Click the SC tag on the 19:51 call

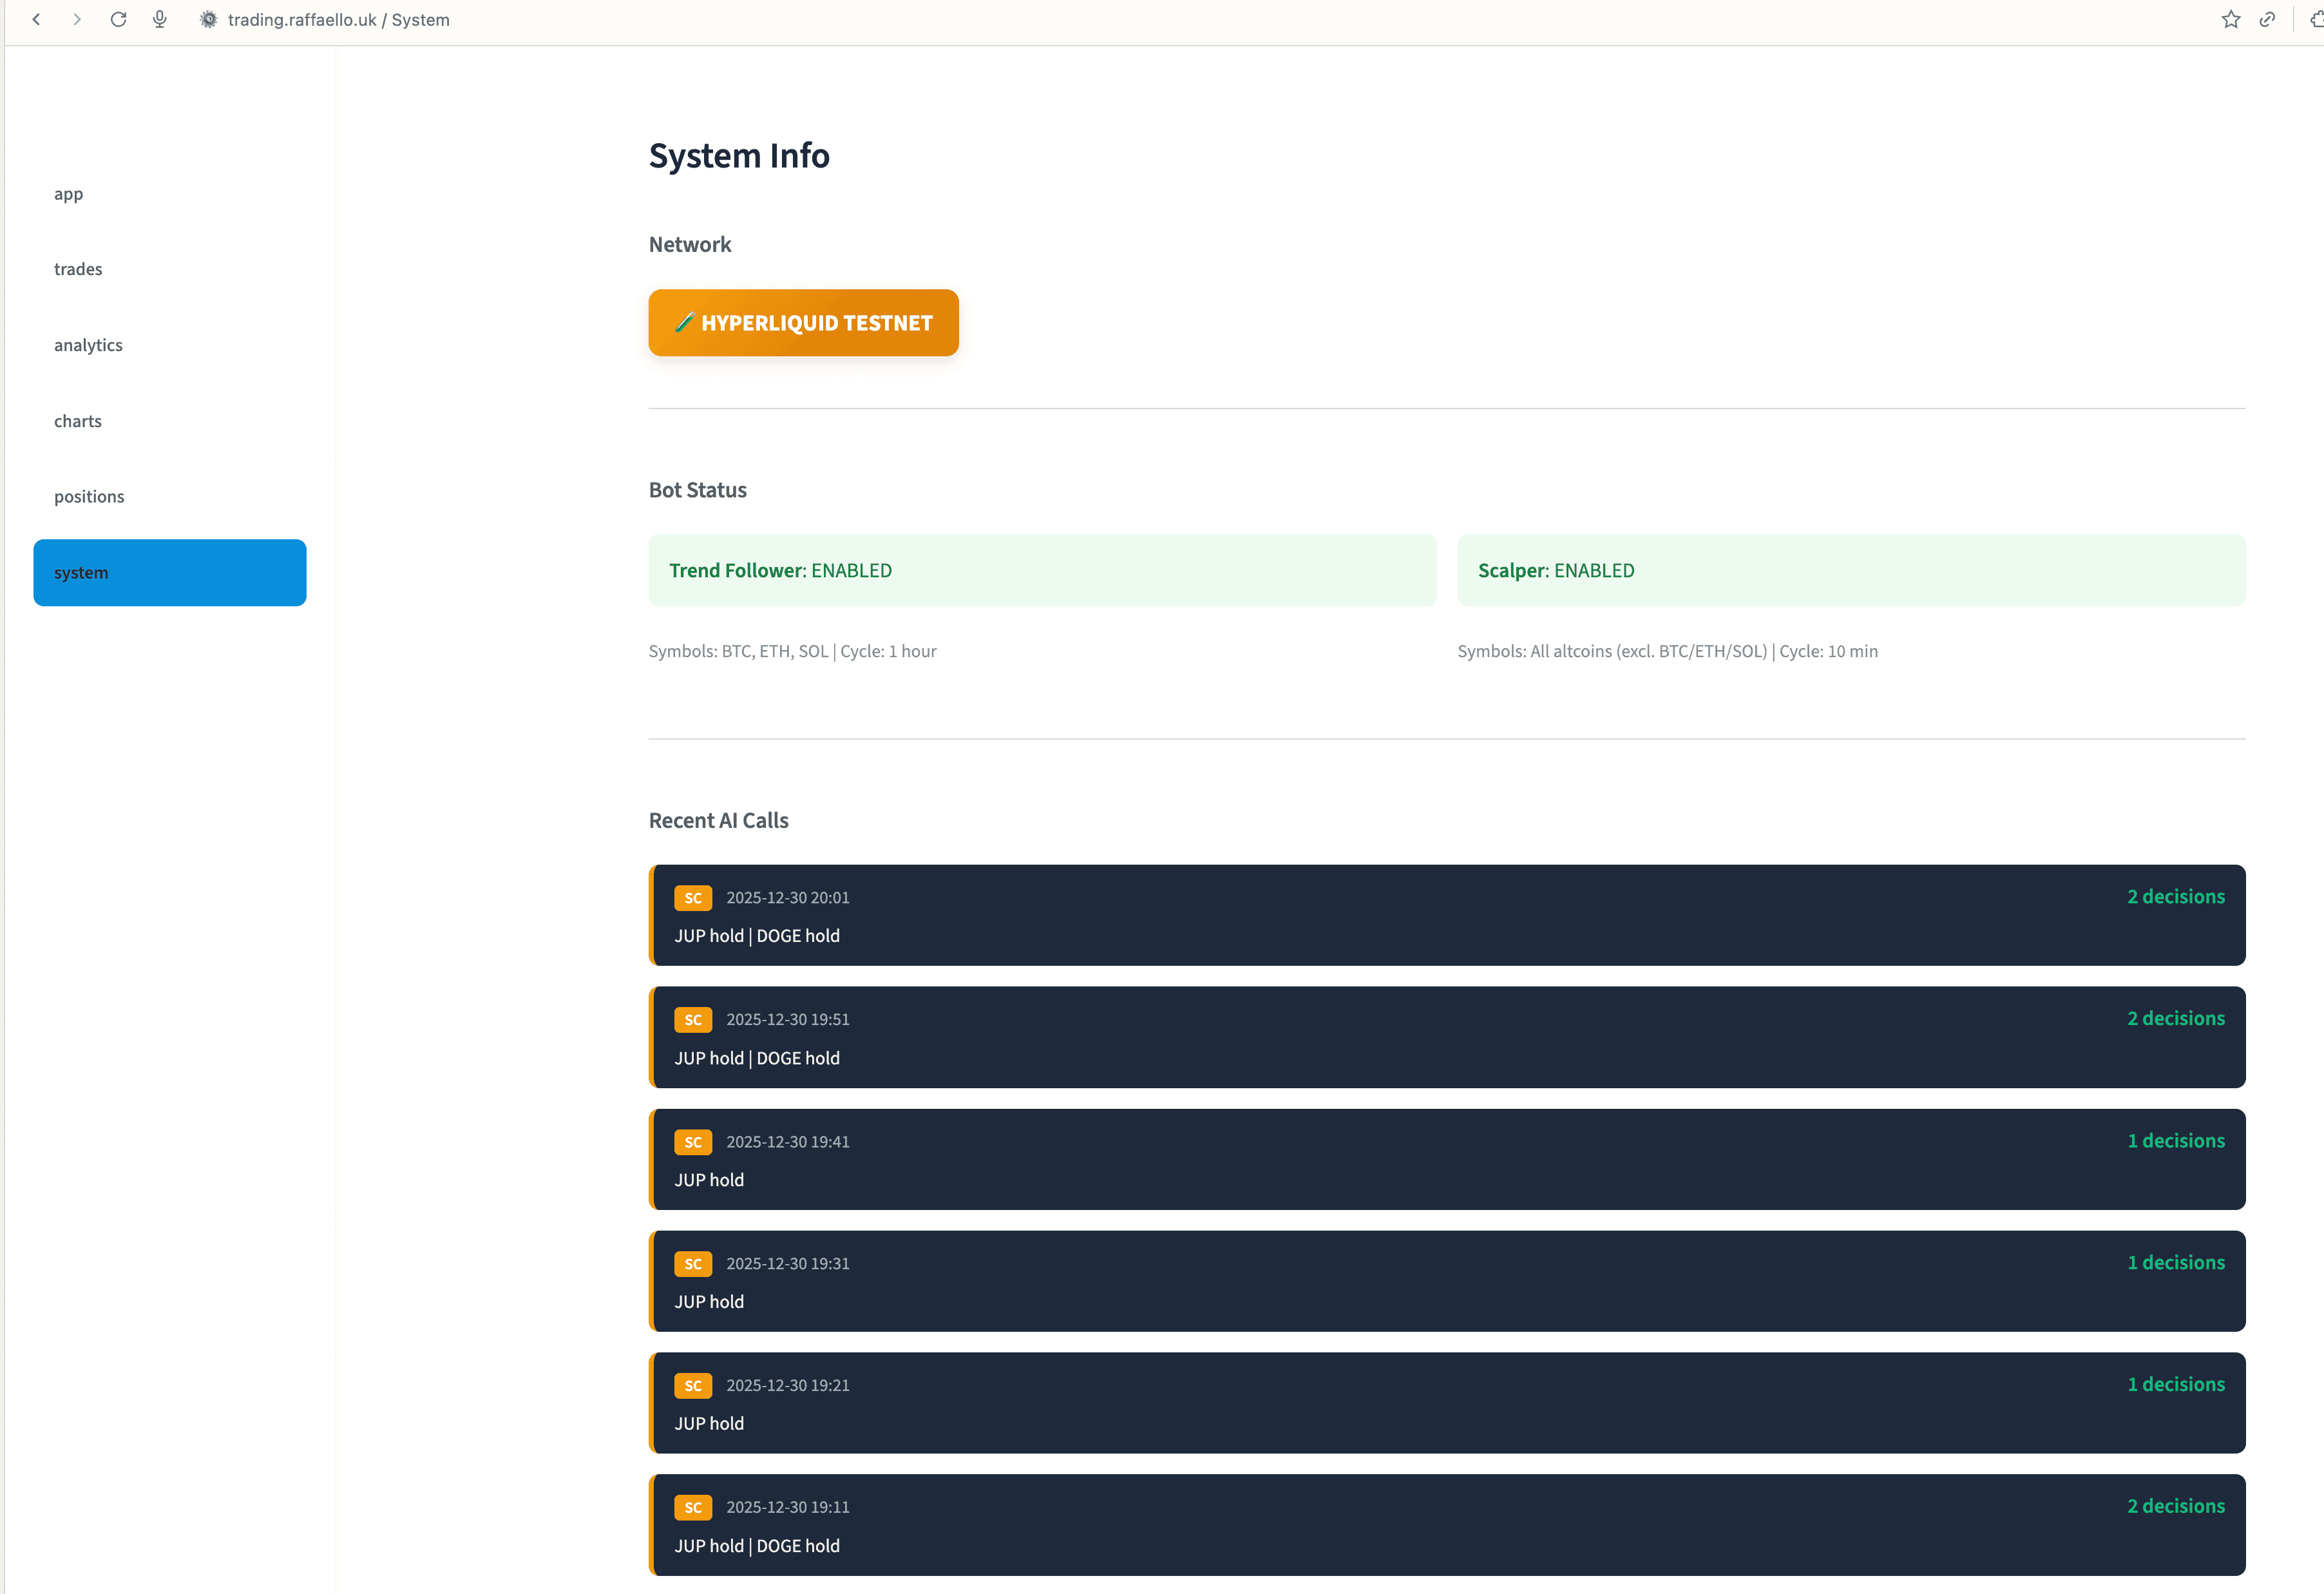[693, 1020]
